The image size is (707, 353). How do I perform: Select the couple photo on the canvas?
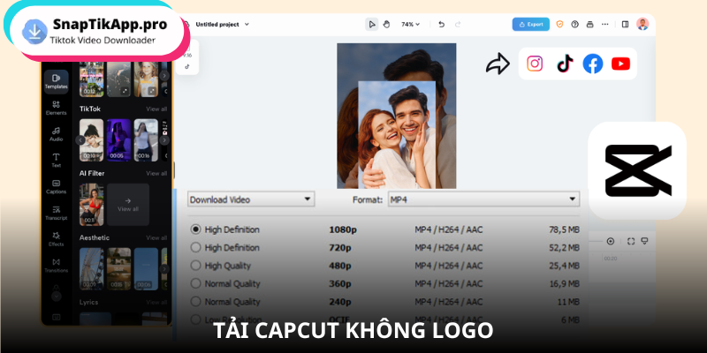point(397,135)
